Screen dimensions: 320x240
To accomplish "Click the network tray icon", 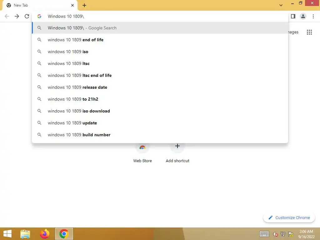I will pos(283,234).
